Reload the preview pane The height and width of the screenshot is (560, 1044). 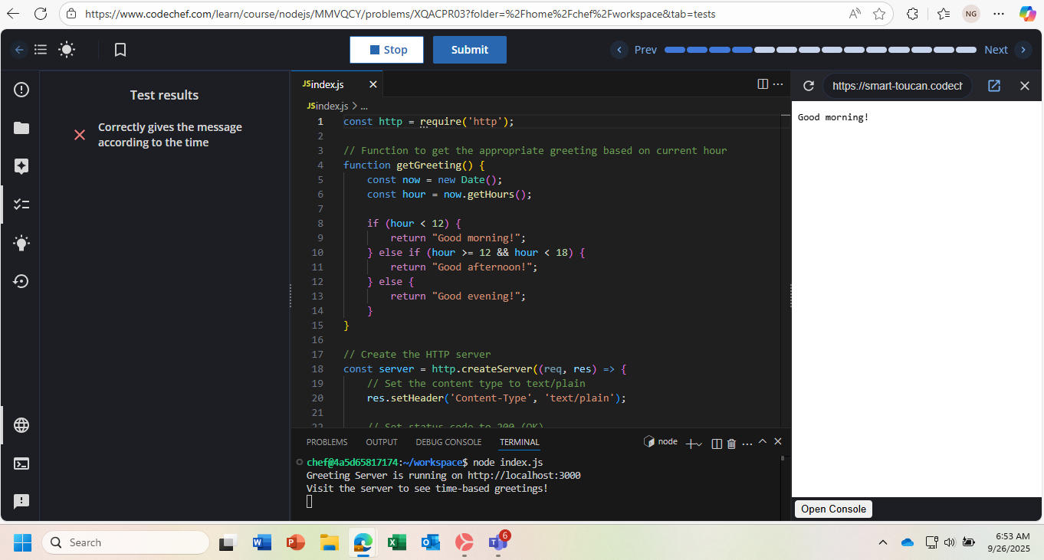(808, 86)
